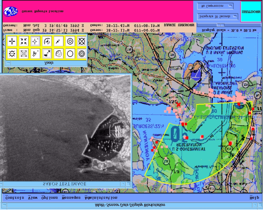Image resolution: width=263 pixels, height=210 pixels.
Task: Click the Current time Mon Jul 3 readout
Action: click(x=54, y=25)
